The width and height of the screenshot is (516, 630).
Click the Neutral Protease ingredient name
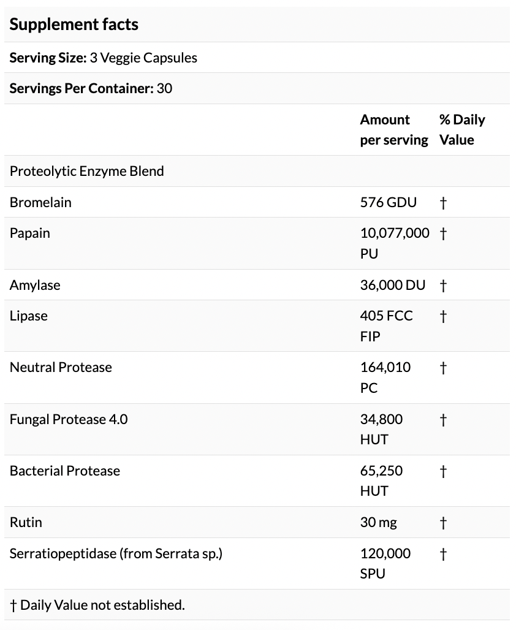pyautogui.click(x=61, y=368)
